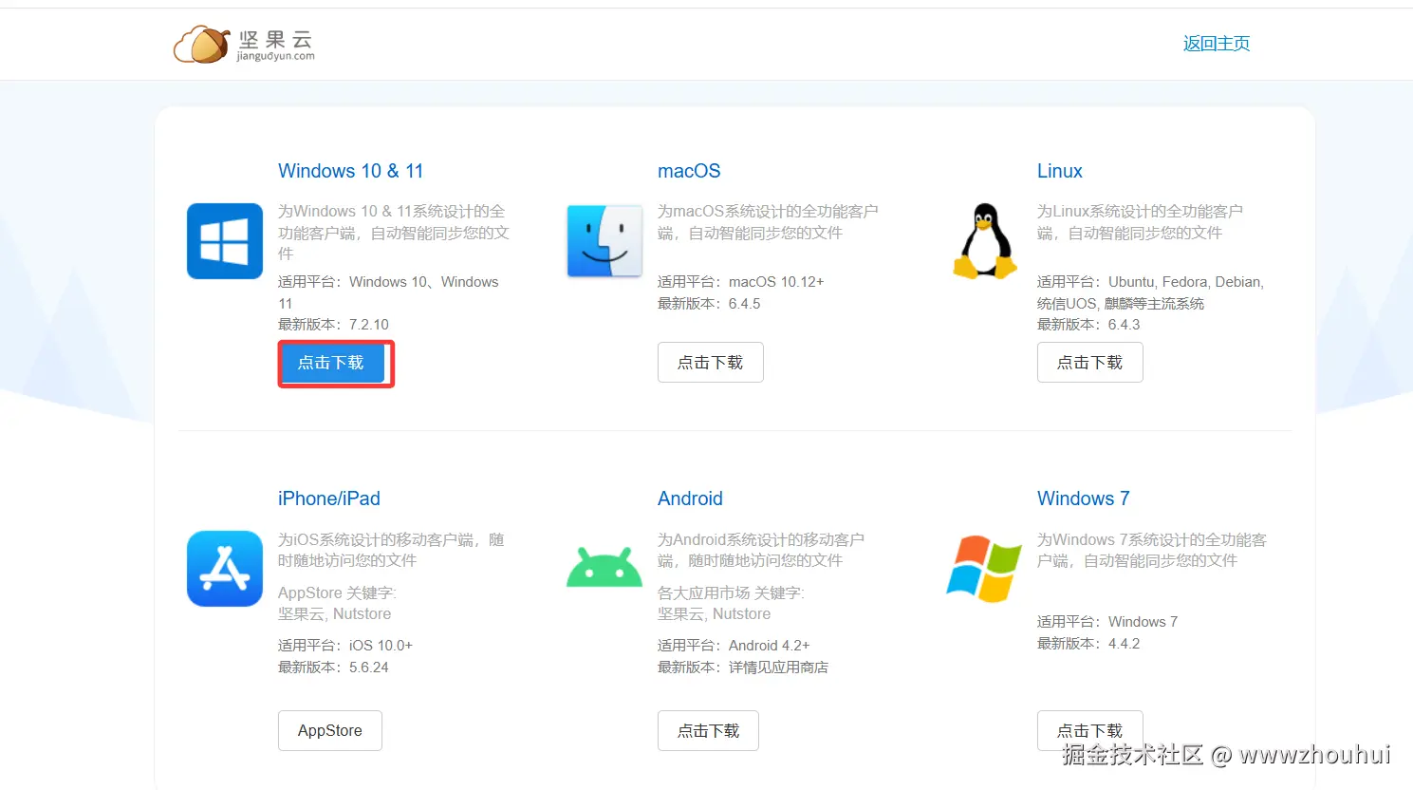
Task: Open the Android heading link
Action: pyautogui.click(x=690, y=498)
